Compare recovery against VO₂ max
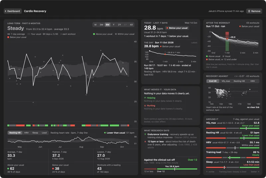Viewport: 266px width, 178px height. 226,81
